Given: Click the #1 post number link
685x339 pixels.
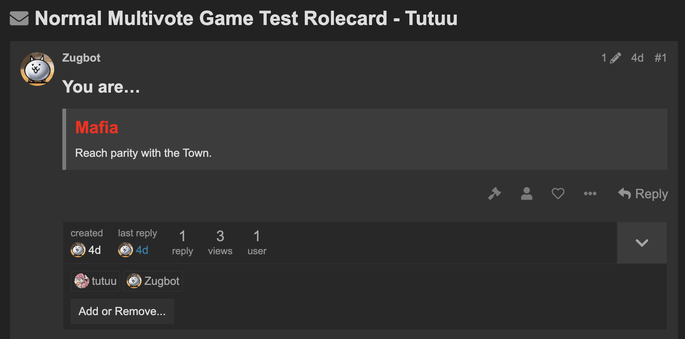Looking at the screenshot, I should [660, 58].
